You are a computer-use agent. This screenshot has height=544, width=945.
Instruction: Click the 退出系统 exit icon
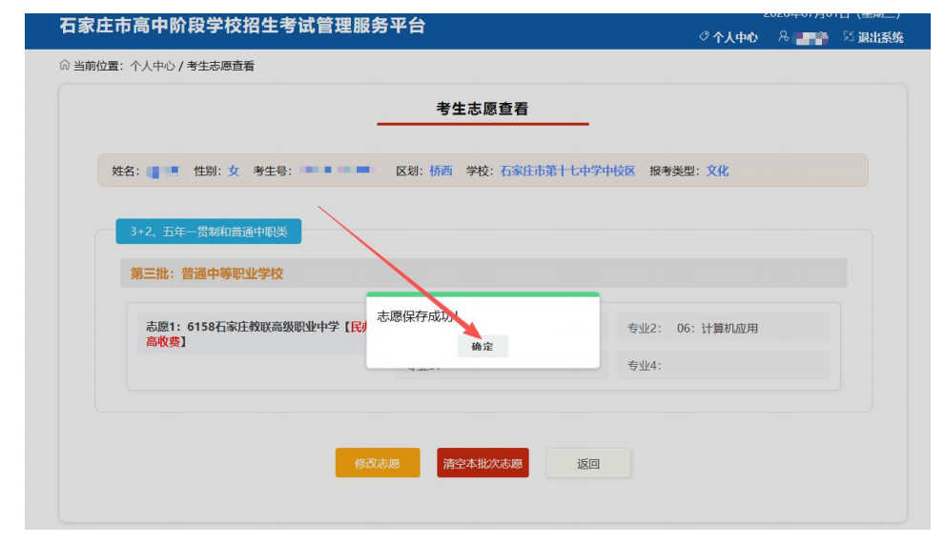click(849, 37)
